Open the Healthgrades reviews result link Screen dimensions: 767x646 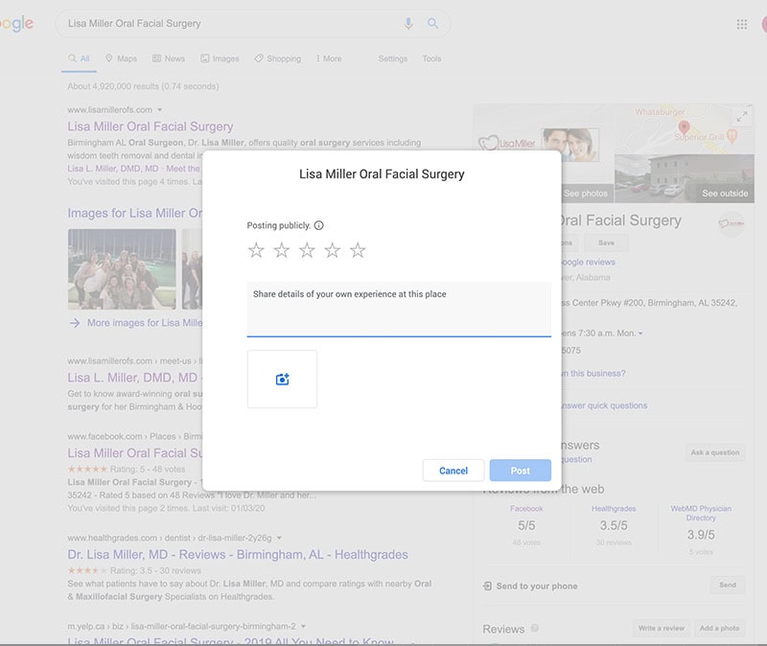(x=238, y=555)
